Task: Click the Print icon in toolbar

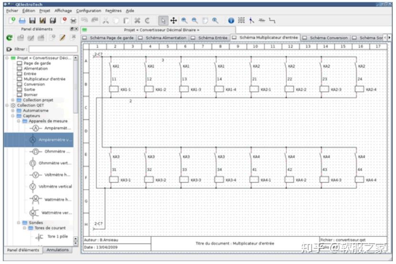Action: [73, 20]
